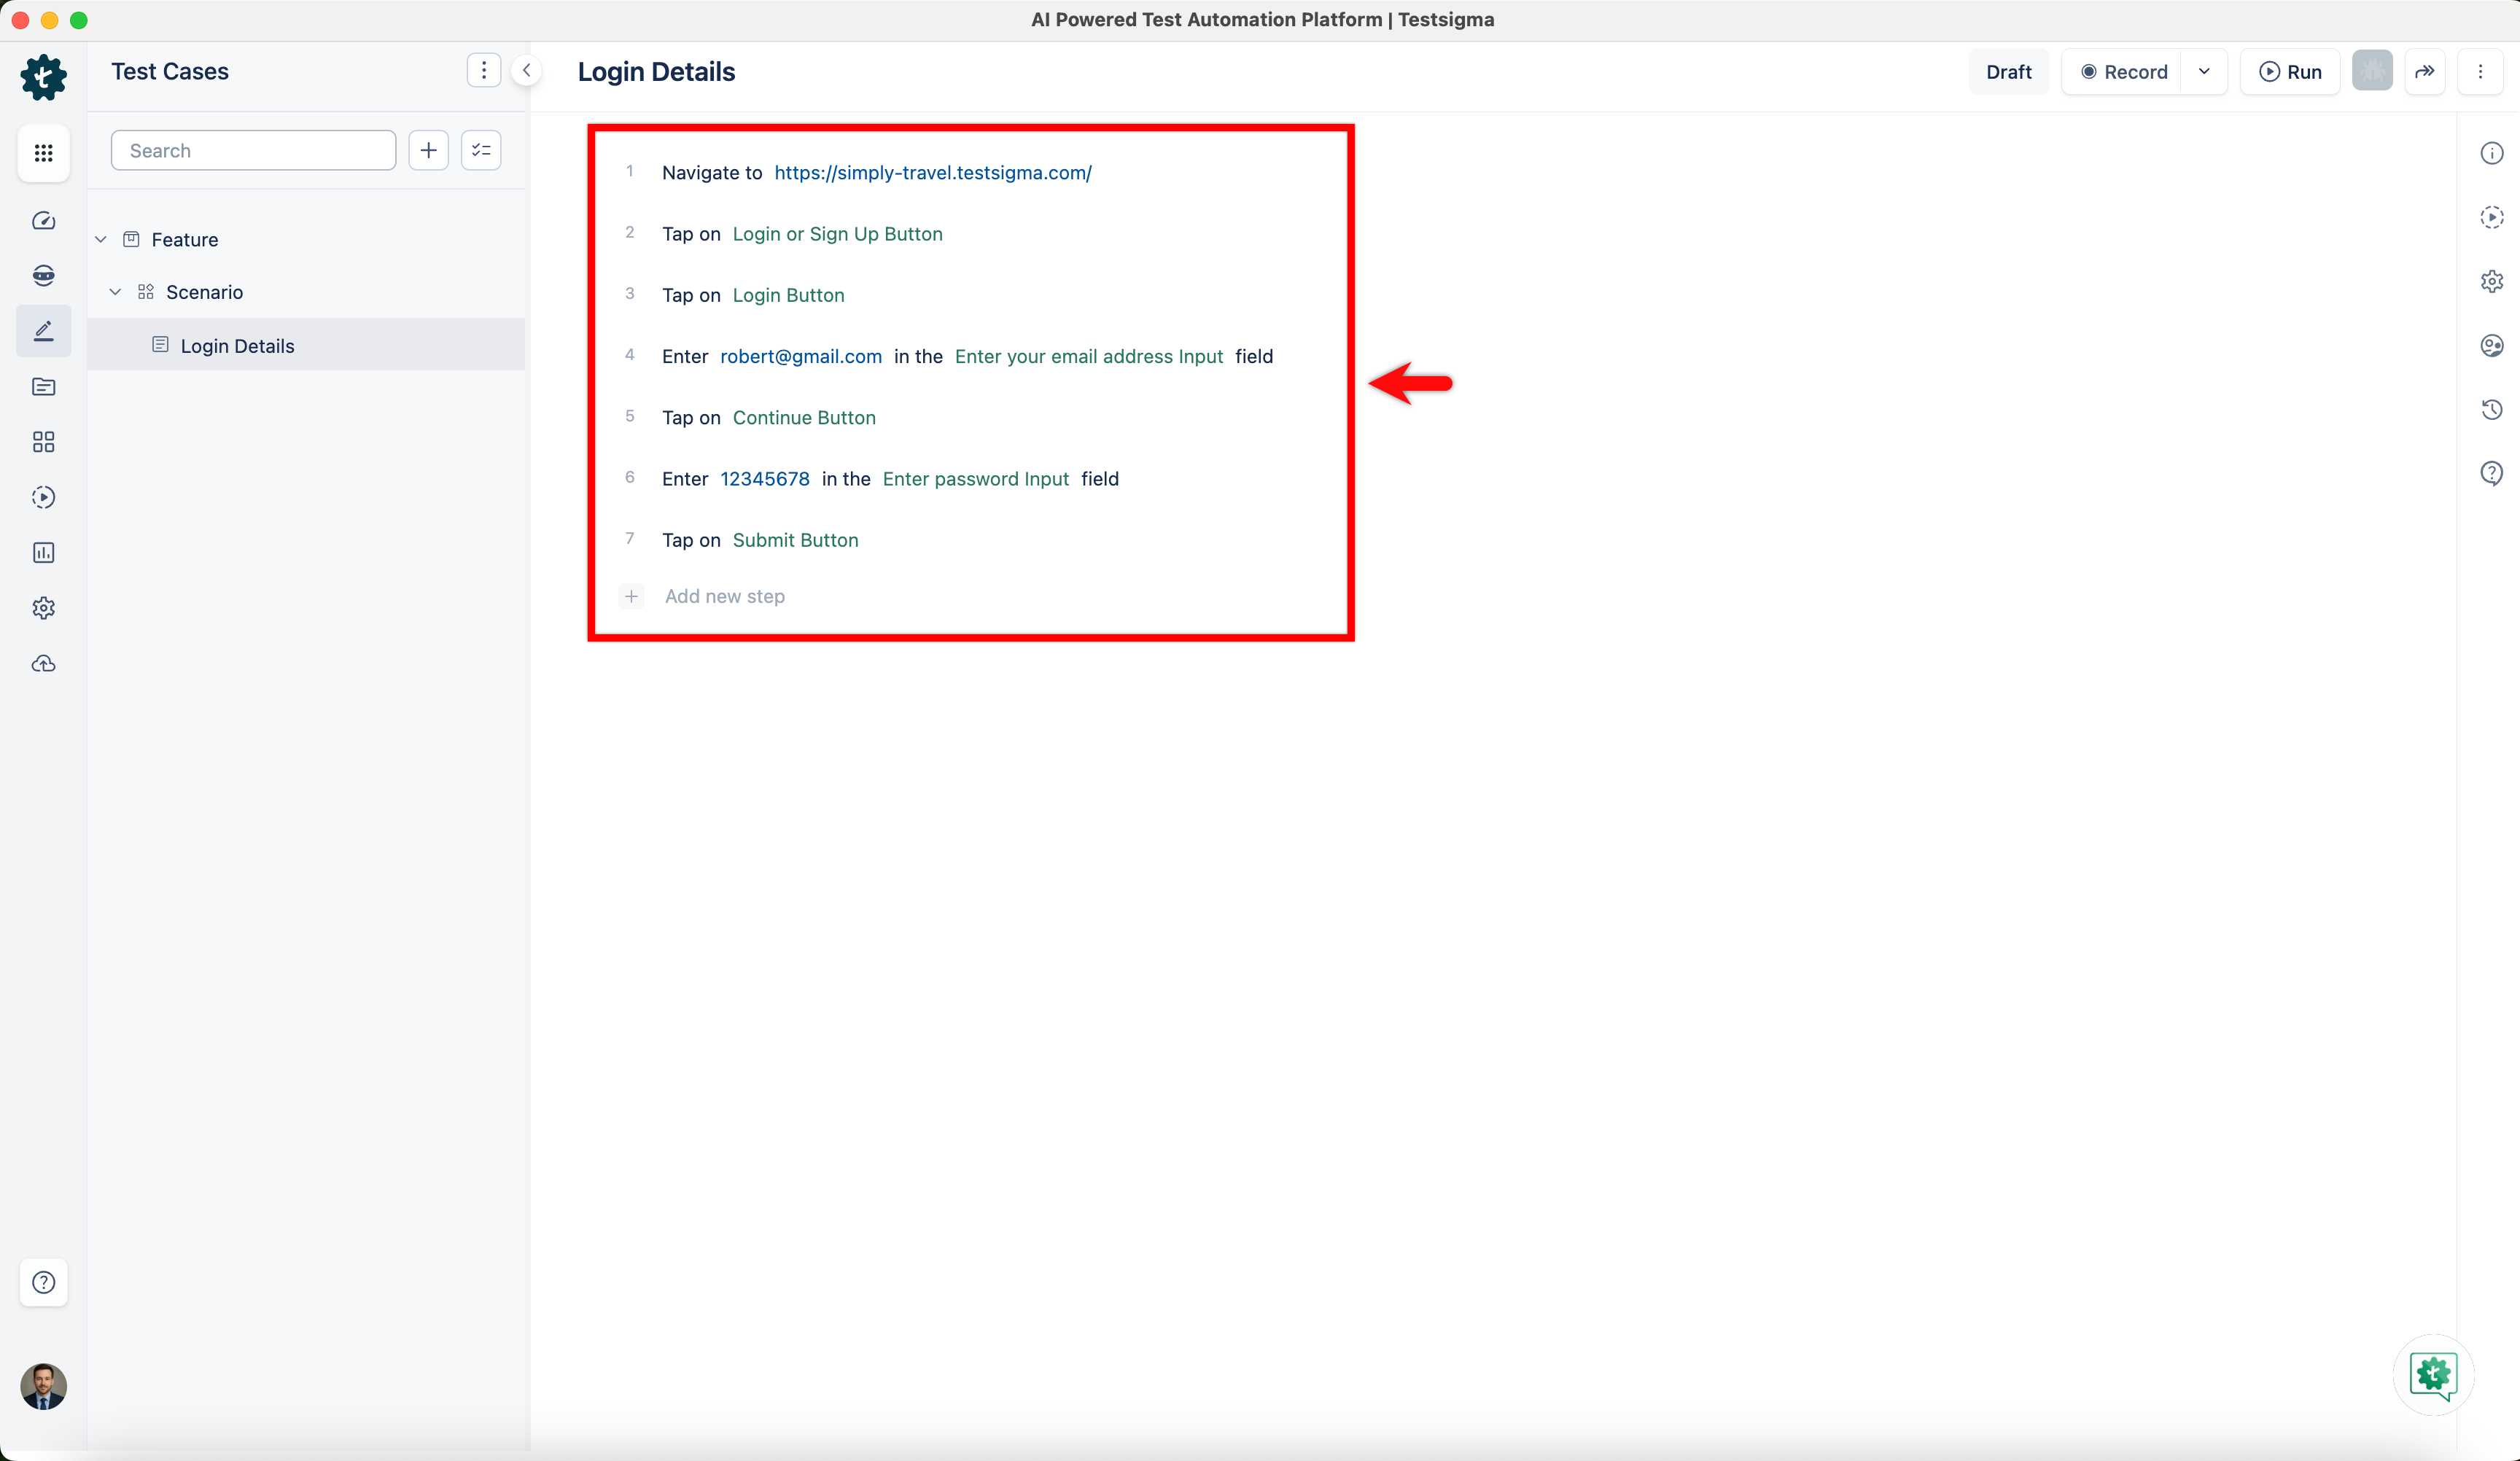Open the four-squares addons icon in sidebar
Viewport: 2520px width, 1461px height.
[43, 442]
